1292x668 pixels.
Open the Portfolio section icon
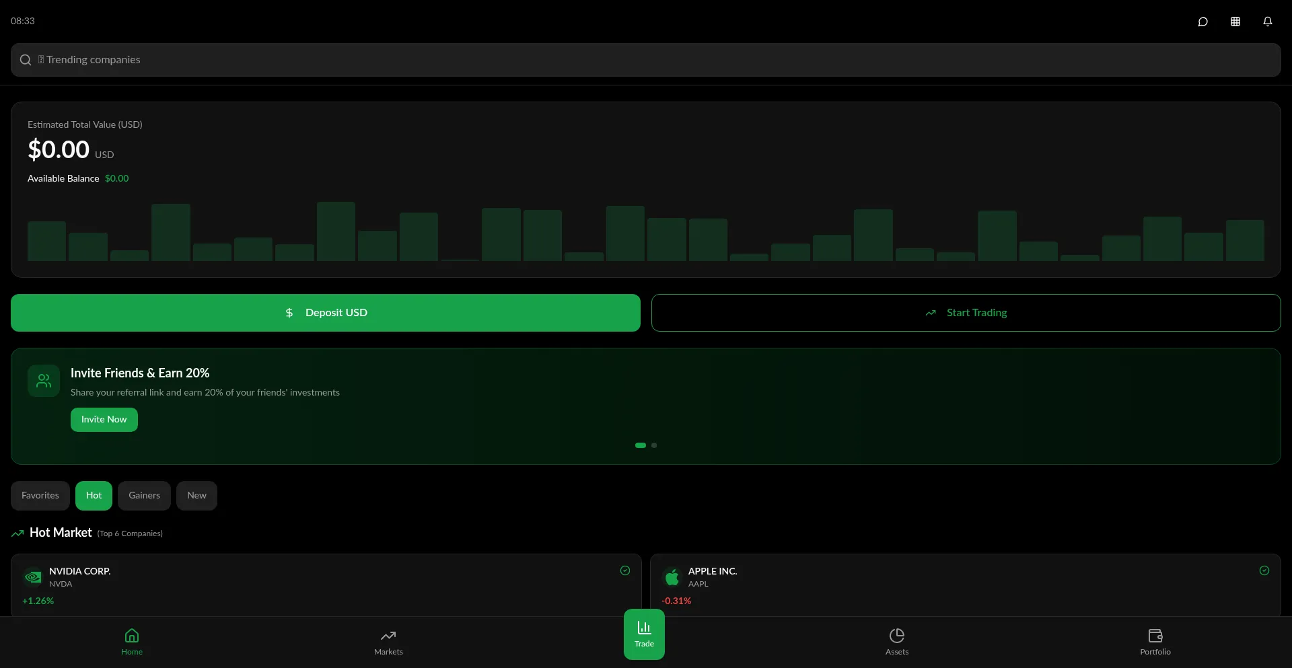pos(1155,641)
